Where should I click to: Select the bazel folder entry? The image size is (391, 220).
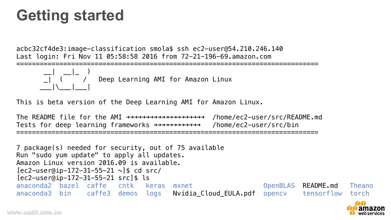(x=69, y=186)
